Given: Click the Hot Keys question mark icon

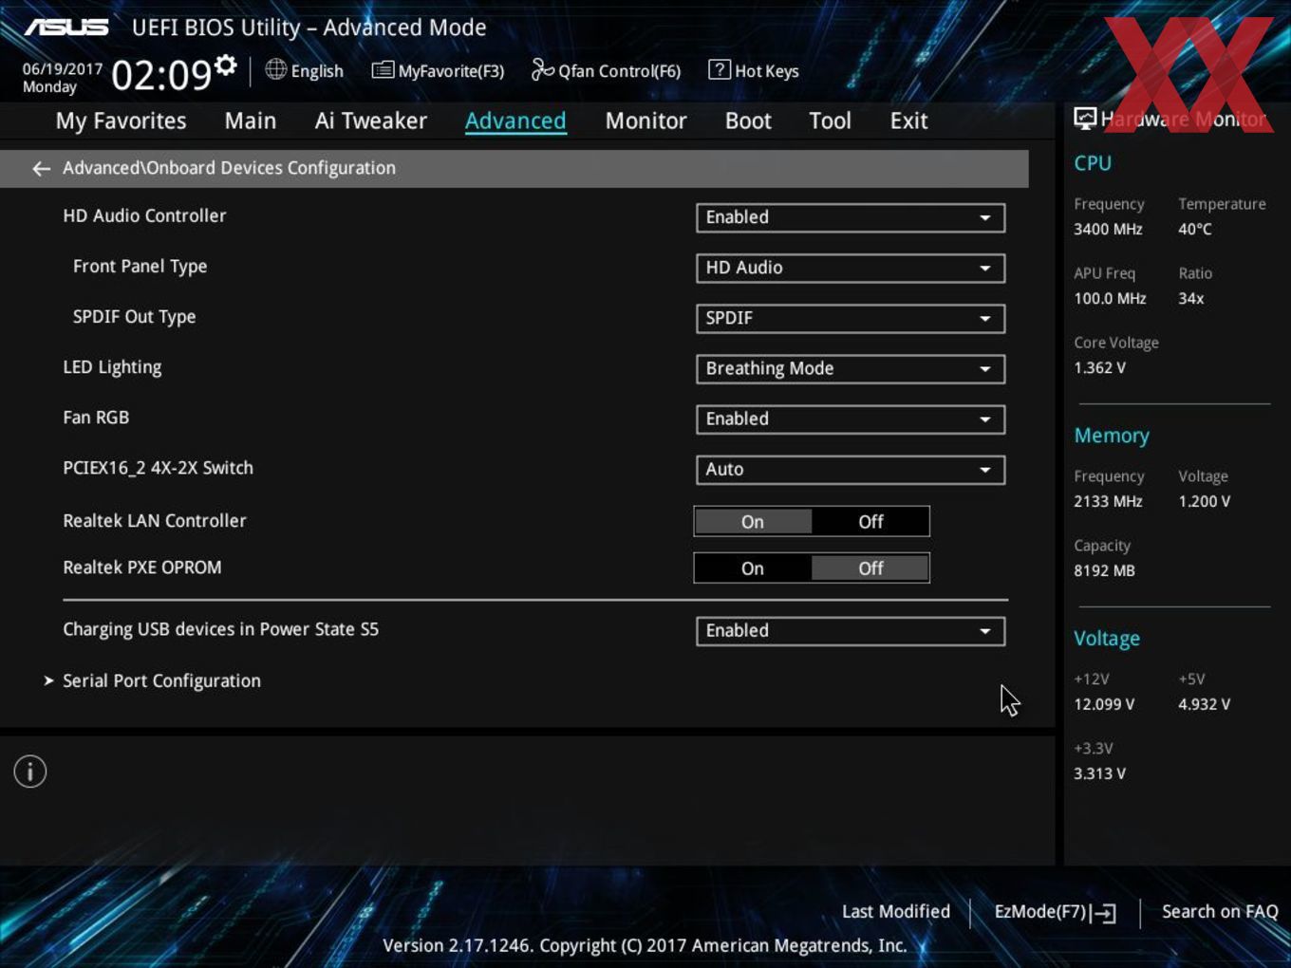Looking at the screenshot, I should coord(720,69).
